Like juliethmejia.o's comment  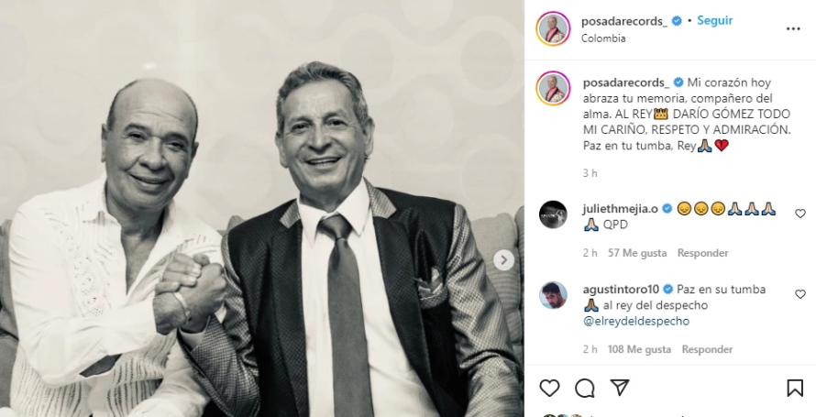pos(800,214)
